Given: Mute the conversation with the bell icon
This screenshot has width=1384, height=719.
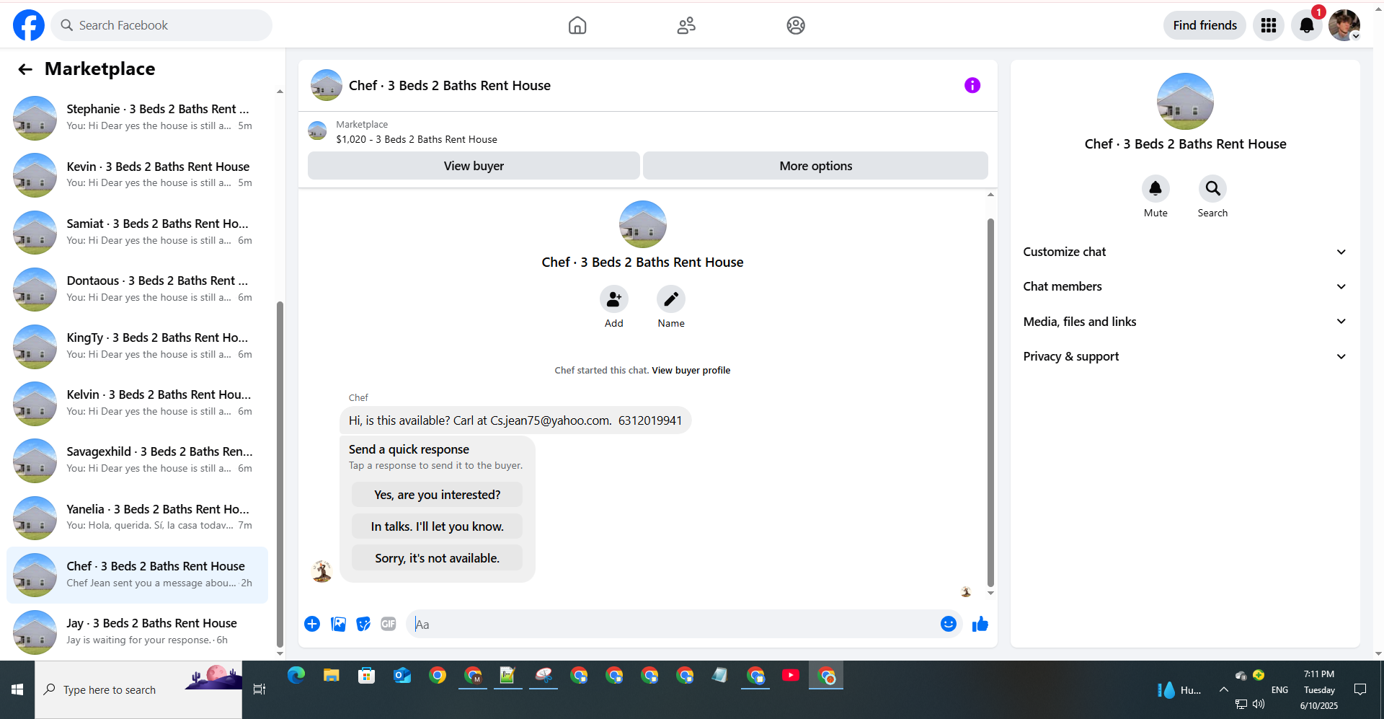Looking at the screenshot, I should [1155, 188].
